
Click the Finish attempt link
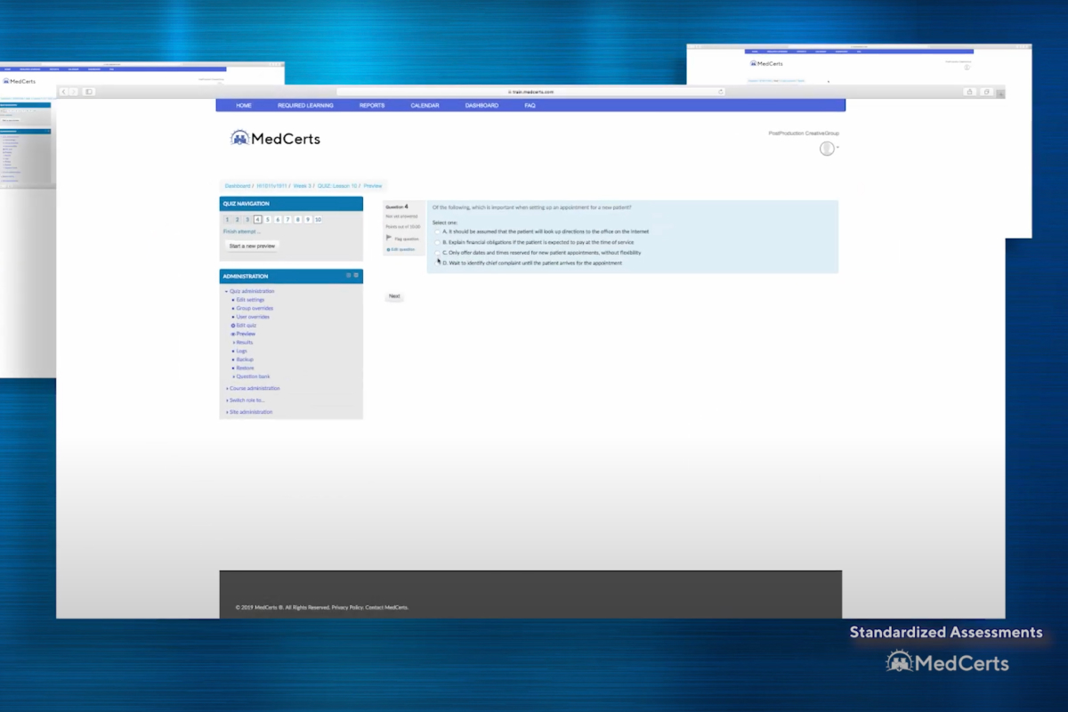pos(241,231)
